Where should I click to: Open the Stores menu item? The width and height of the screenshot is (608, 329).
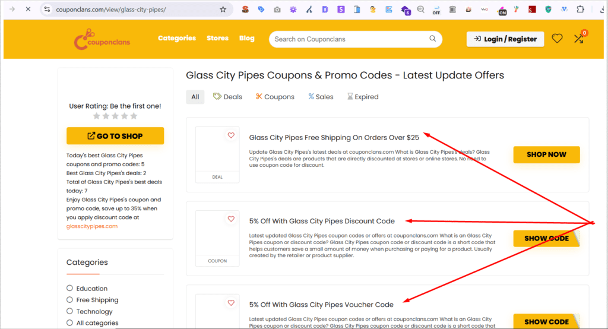217,38
